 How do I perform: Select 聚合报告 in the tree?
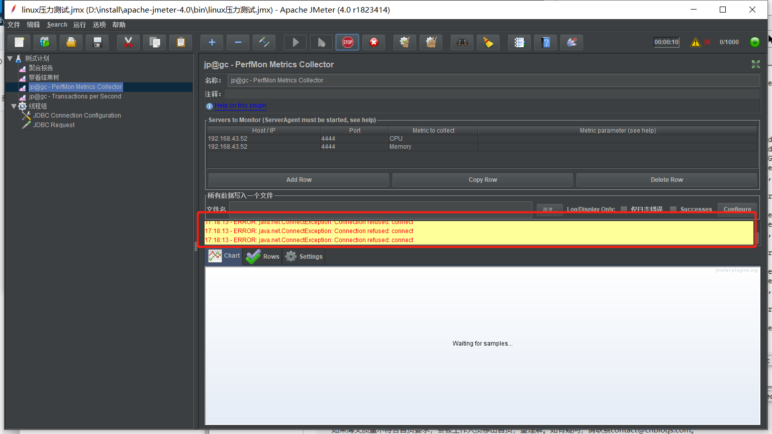click(41, 68)
